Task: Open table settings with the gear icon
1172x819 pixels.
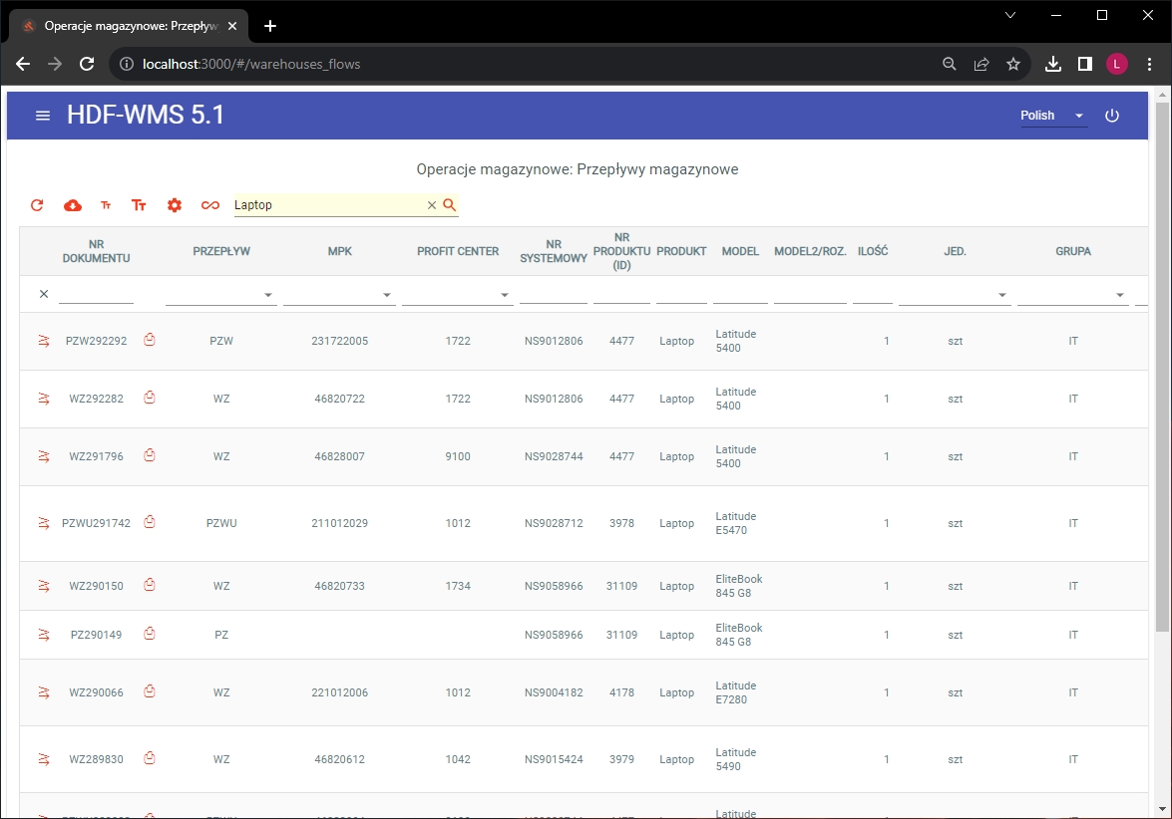Action: point(175,205)
